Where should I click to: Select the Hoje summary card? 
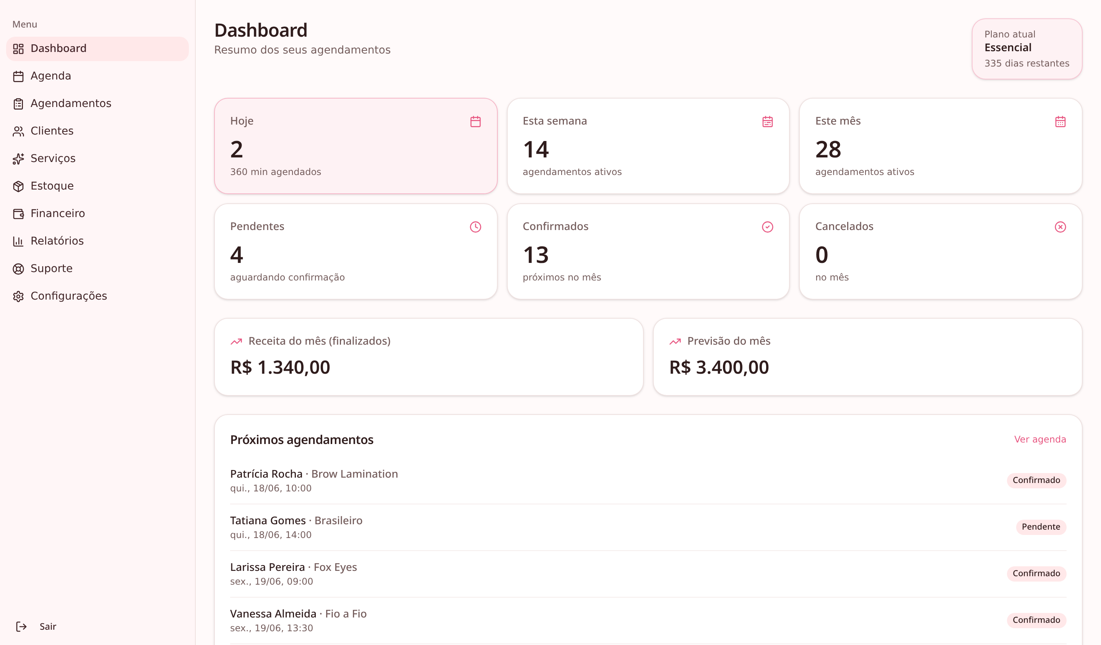[x=356, y=146]
